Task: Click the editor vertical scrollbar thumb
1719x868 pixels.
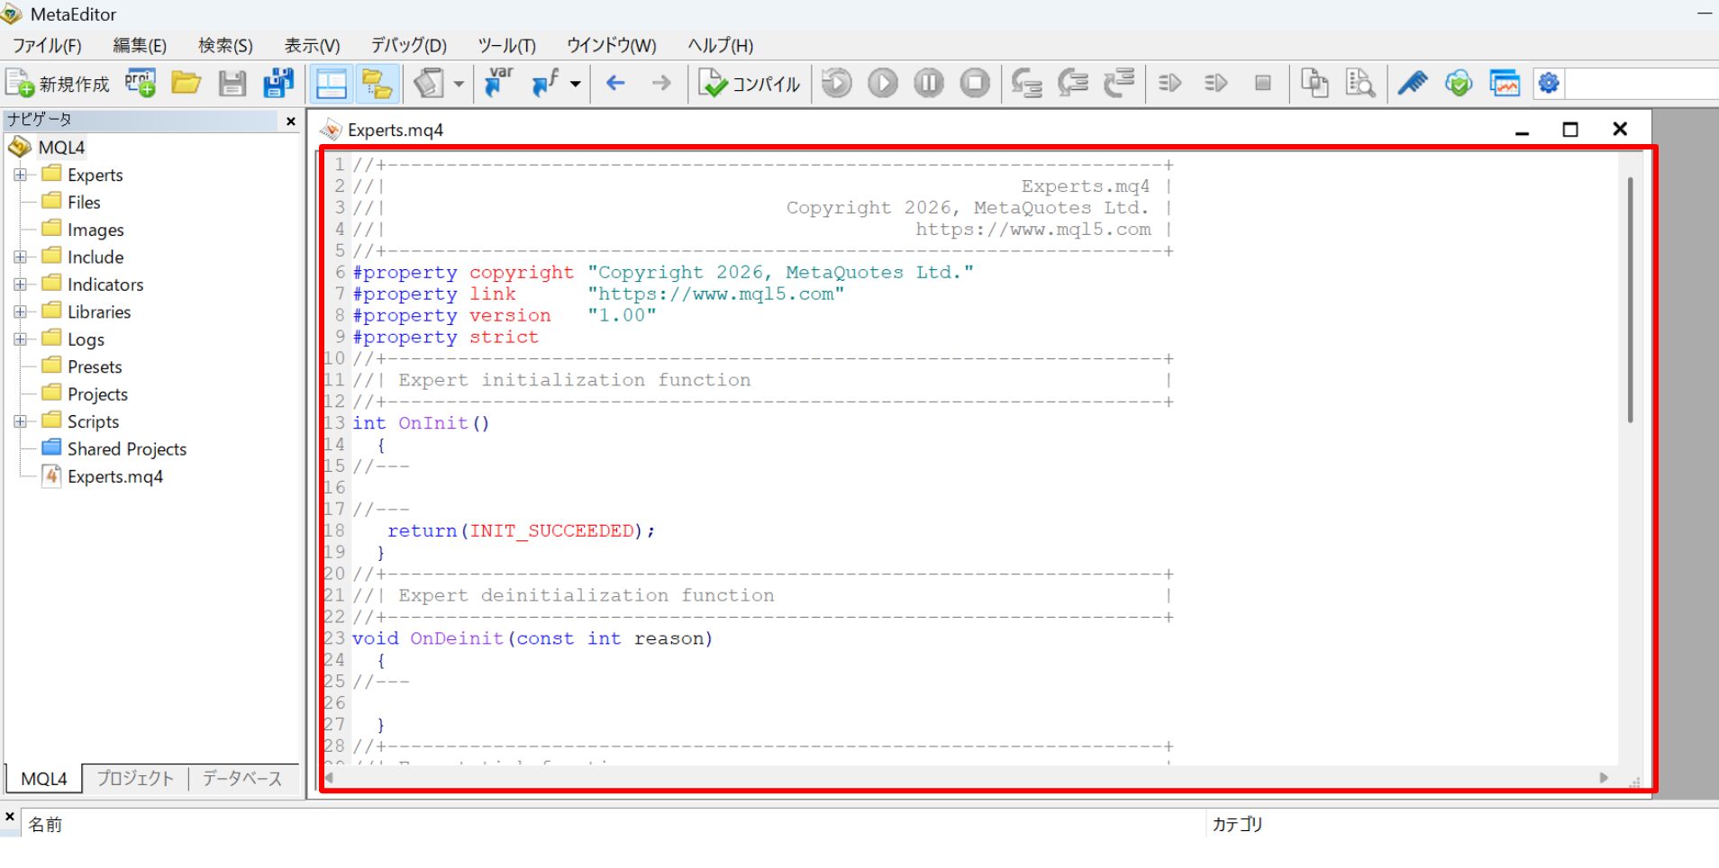Action: coord(1630,300)
